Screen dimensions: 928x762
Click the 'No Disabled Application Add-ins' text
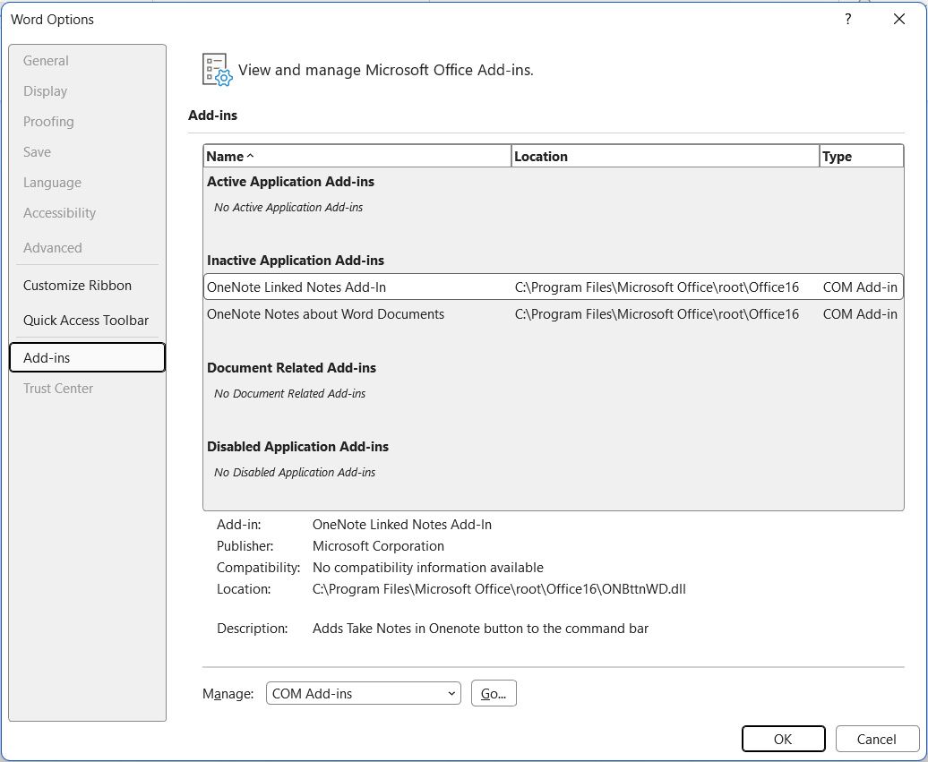pyautogui.click(x=295, y=472)
